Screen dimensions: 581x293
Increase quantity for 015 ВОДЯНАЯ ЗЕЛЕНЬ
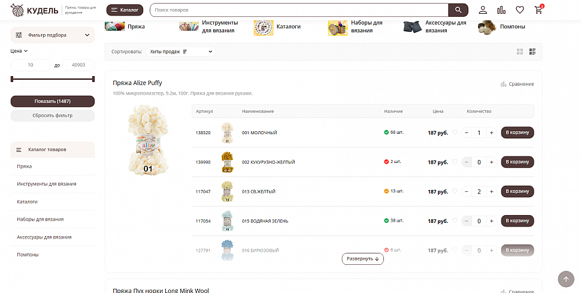pyautogui.click(x=491, y=221)
